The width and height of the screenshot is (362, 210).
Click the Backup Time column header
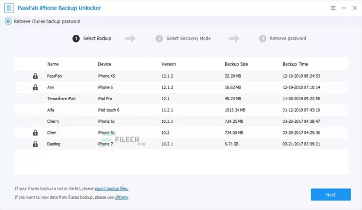coord(295,64)
